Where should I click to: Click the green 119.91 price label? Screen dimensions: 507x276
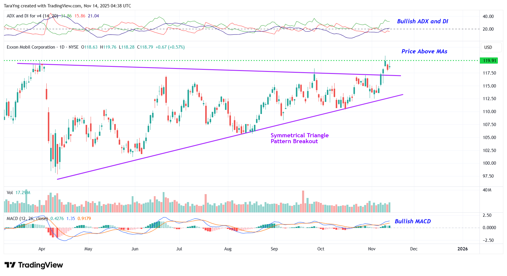coord(489,61)
